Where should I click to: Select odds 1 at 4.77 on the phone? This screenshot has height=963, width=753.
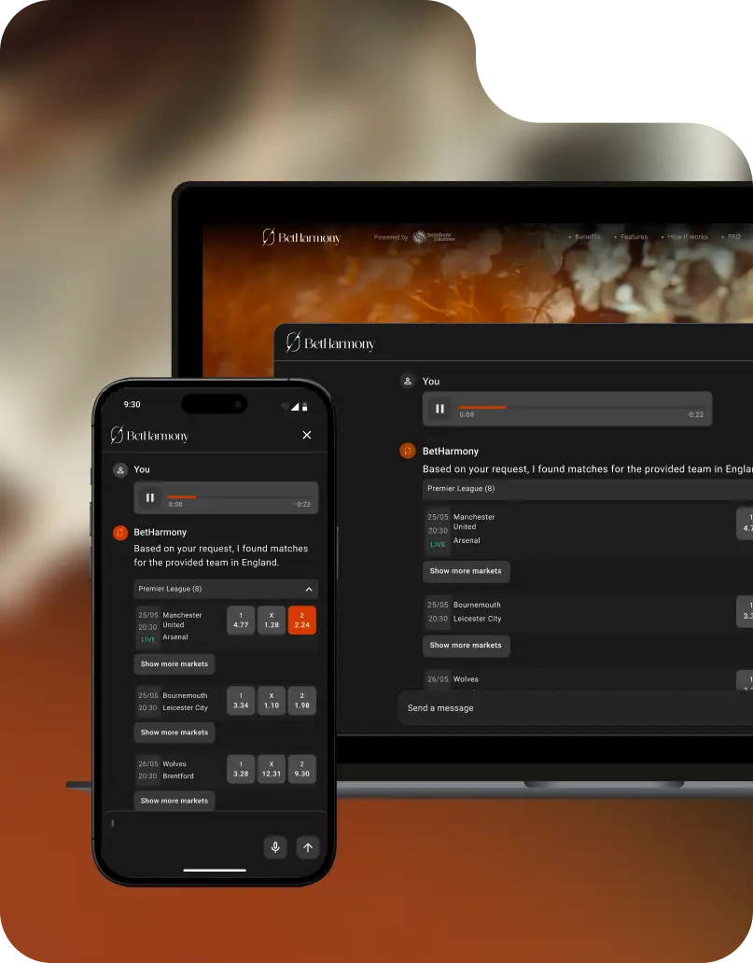coord(241,621)
